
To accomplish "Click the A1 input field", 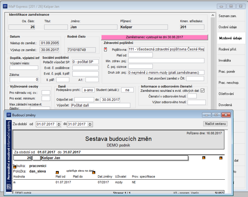I will point(92,80).
